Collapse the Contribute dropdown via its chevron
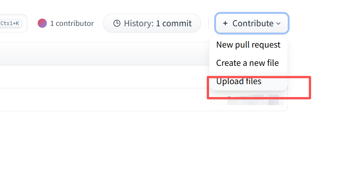The width and height of the screenshot is (345, 169). 278,24
